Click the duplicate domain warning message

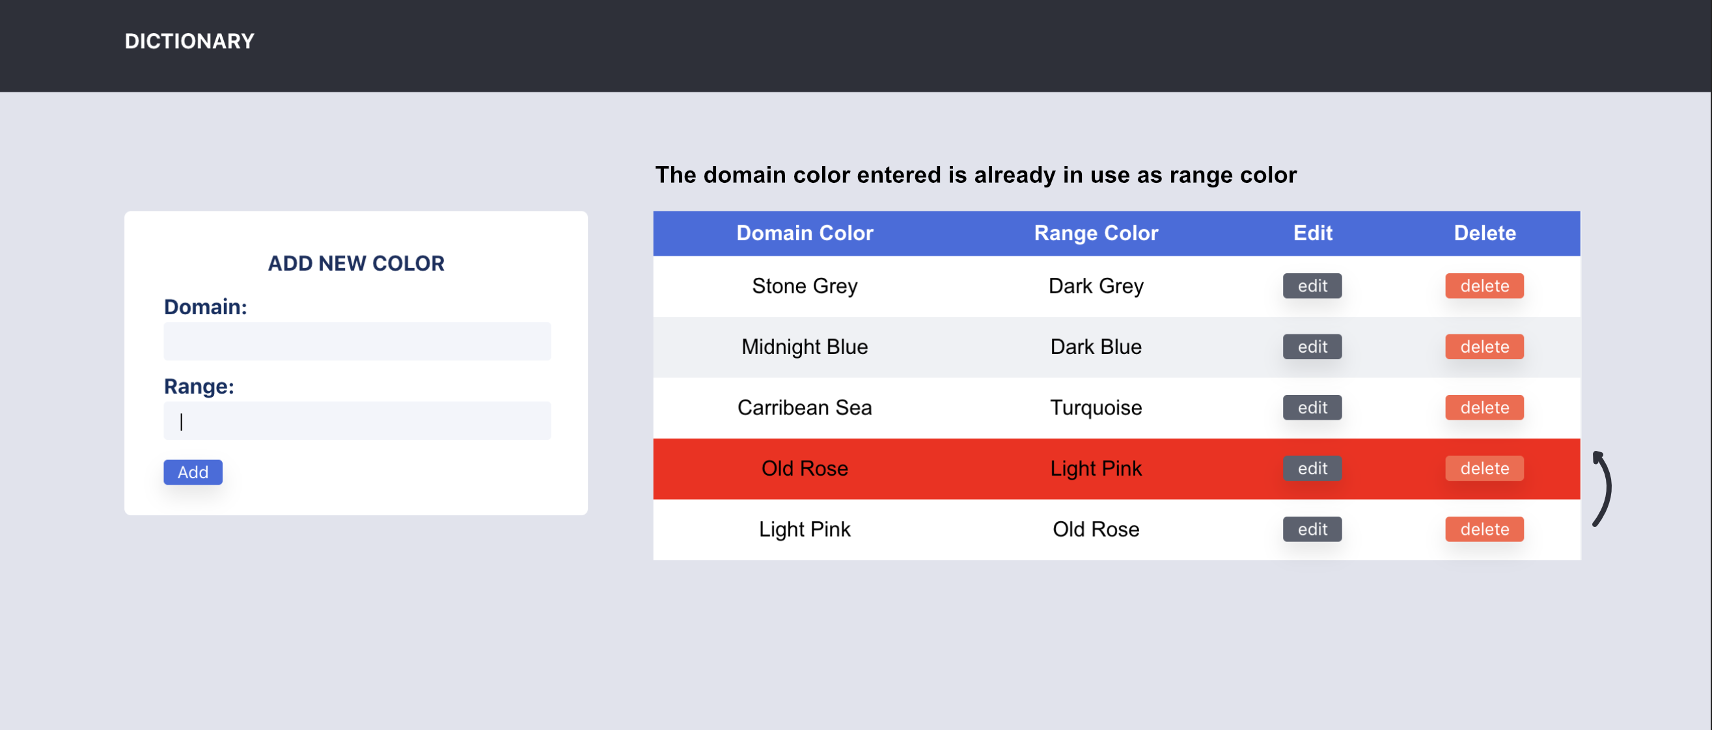[x=976, y=175]
